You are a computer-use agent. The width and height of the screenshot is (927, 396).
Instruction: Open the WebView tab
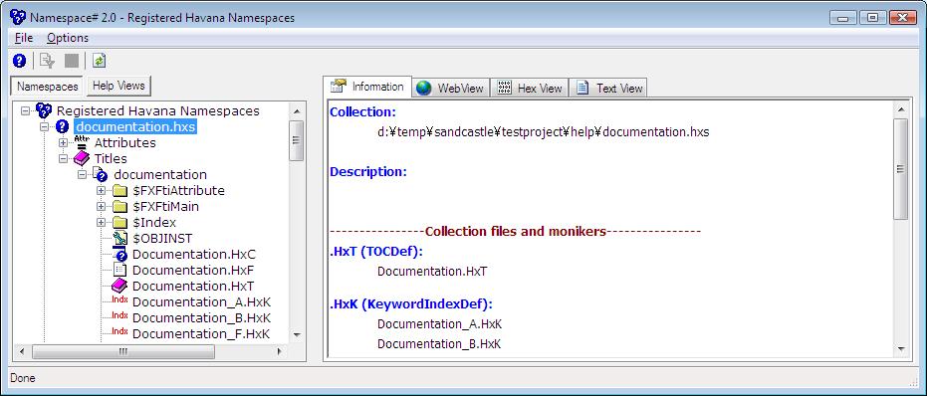(450, 89)
